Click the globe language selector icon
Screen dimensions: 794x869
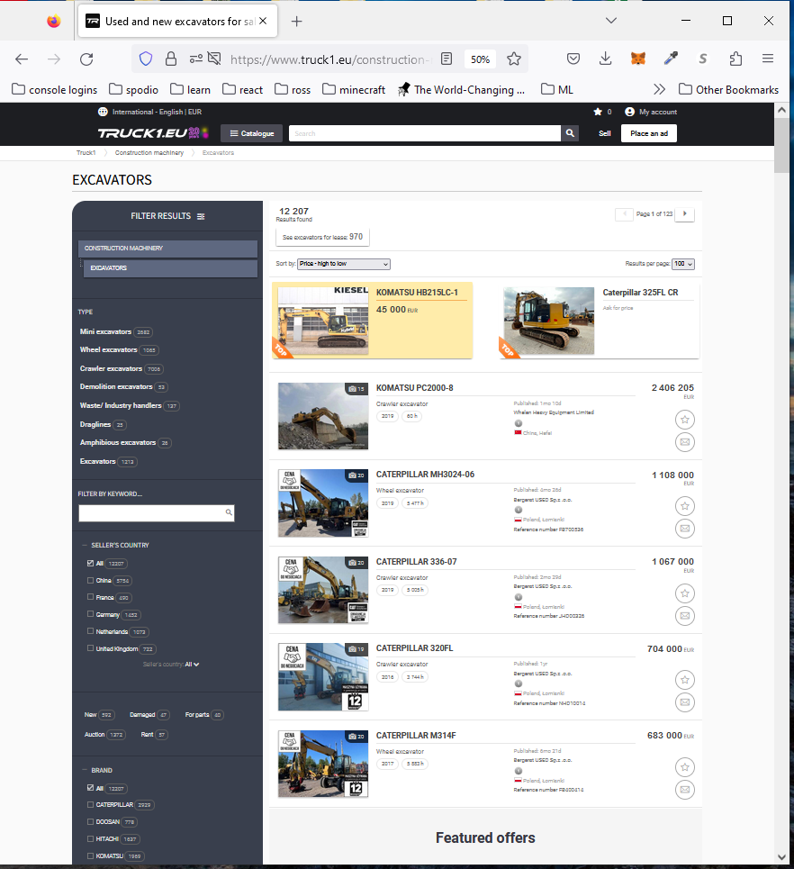103,112
